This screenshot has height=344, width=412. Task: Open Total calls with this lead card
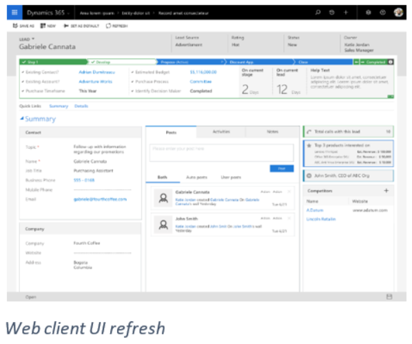(x=349, y=132)
